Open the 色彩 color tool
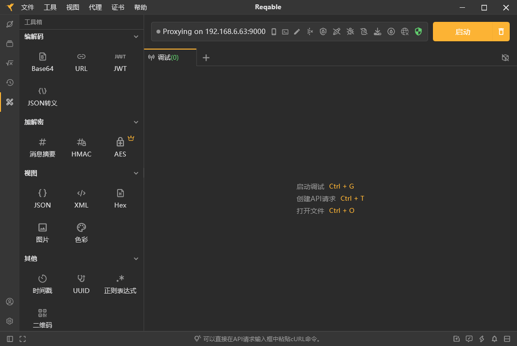Image resolution: width=517 pixels, height=346 pixels. (81, 233)
